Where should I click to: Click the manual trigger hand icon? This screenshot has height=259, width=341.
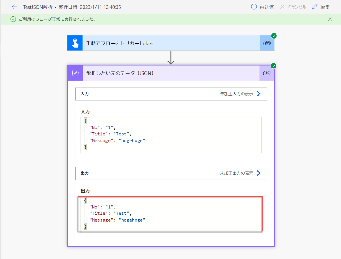point(75,43)
